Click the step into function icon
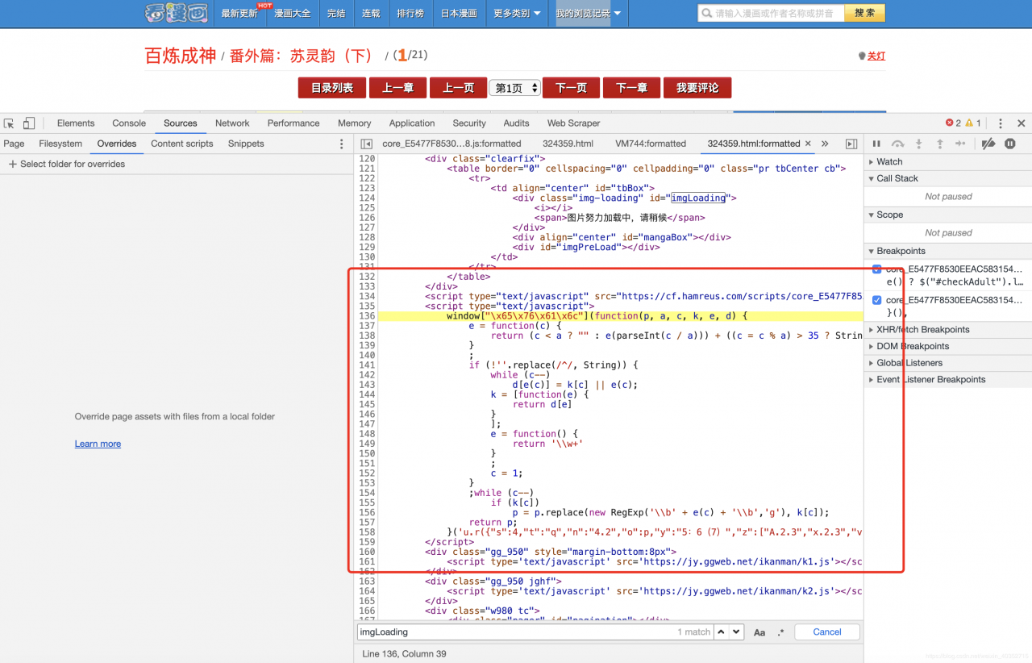 tap(918, 144)
